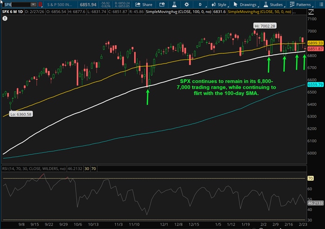The width and height of the screenshot is (325, 229).
Task: Click SimpleMovingAvg (CLOSE, 50, 0, no) study label
Action: [259, 12]
